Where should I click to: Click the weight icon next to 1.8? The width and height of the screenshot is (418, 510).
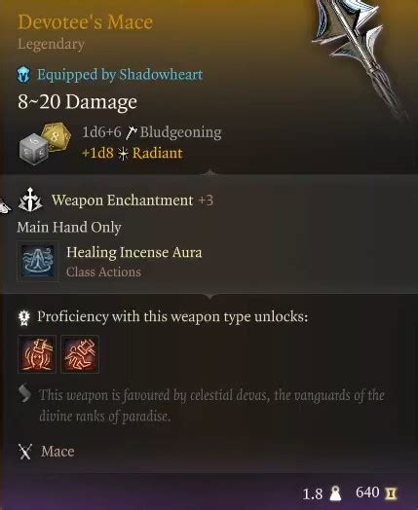[335, 493]
